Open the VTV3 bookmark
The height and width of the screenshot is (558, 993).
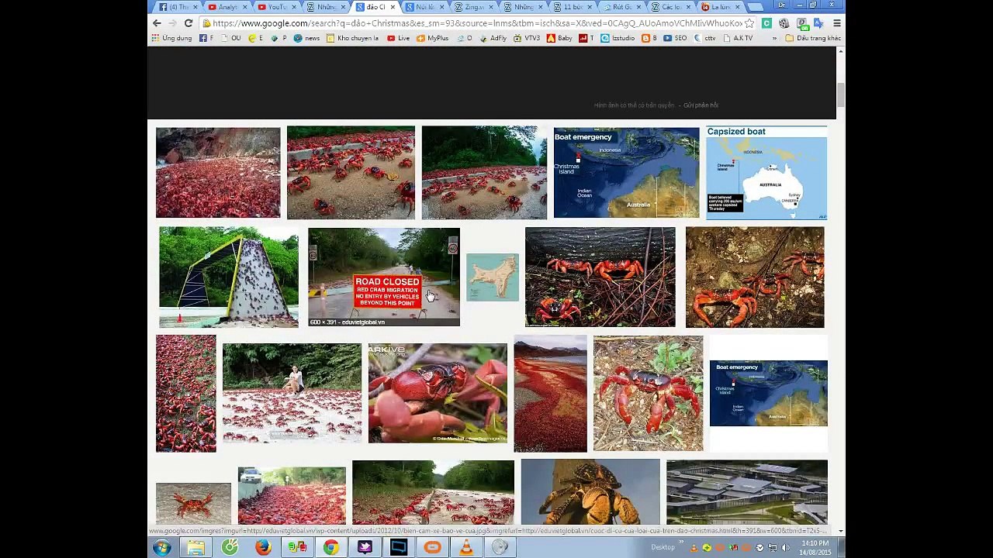click(x=528, y=38)
